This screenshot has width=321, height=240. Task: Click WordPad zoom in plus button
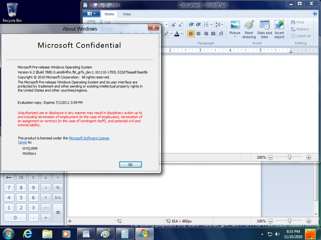[309, 157]
